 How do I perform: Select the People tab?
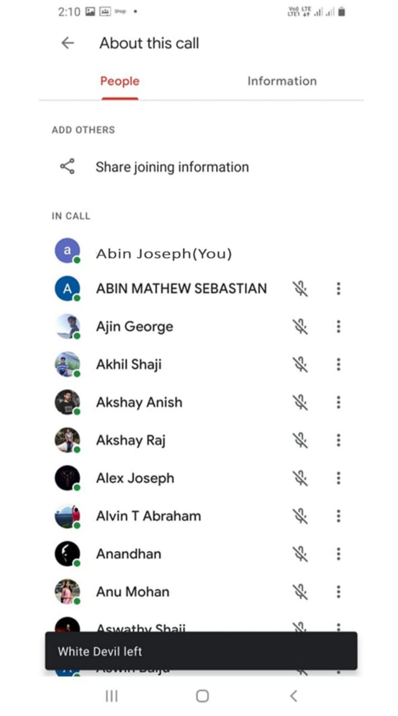point(120,81)
